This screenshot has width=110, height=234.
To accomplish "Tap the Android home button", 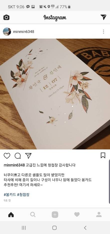I will click(54, 228).
